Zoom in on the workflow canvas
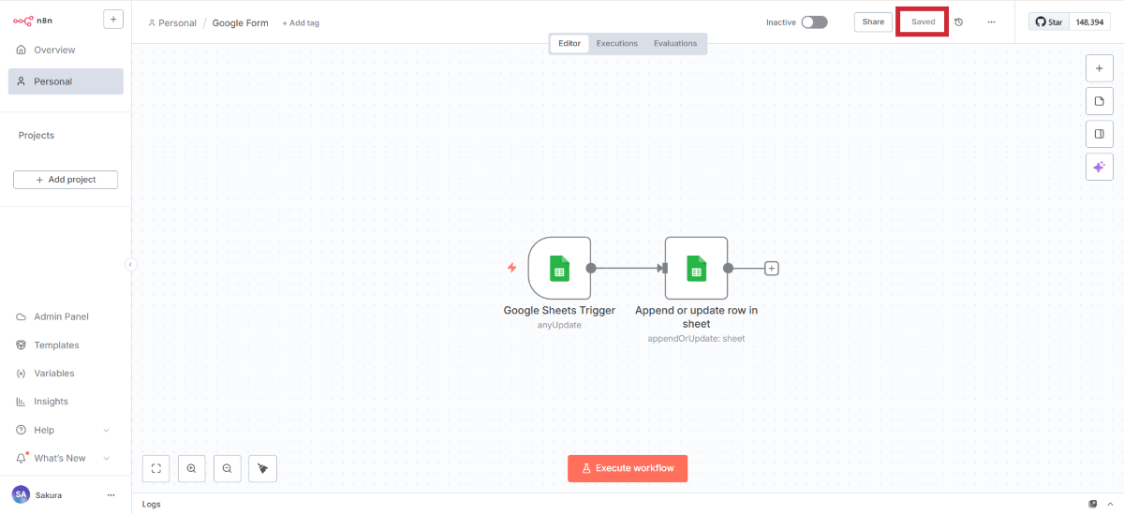Image resolution: width=1124 pixels, height=514 pixels. [x=191, y=468]
